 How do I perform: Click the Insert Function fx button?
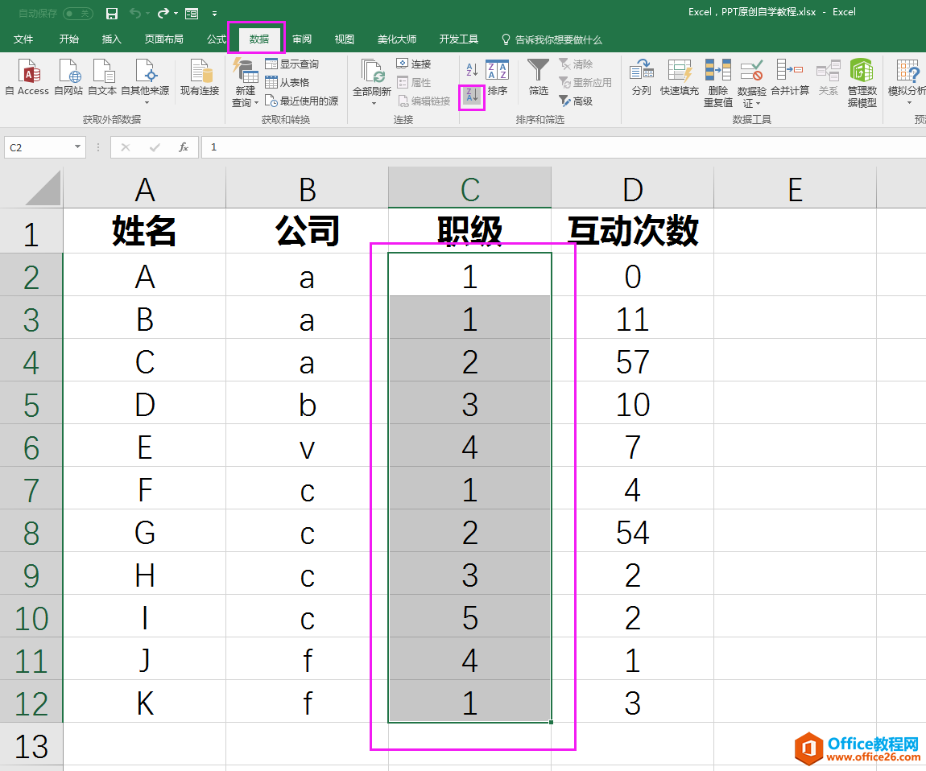pyautogui.click(x=184, y=147)
